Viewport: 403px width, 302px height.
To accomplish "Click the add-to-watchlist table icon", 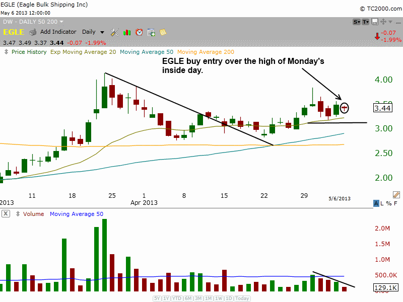I will (x=151, y=32).
